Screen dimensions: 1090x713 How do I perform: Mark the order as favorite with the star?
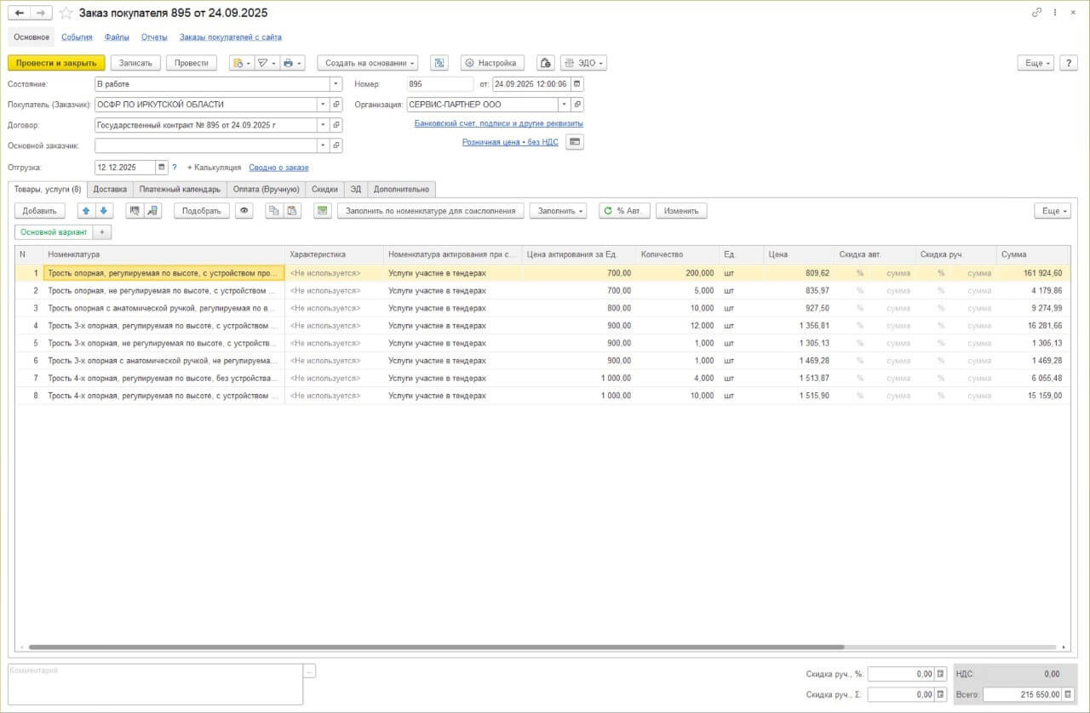pyautogui.click(x=66, y=13)
